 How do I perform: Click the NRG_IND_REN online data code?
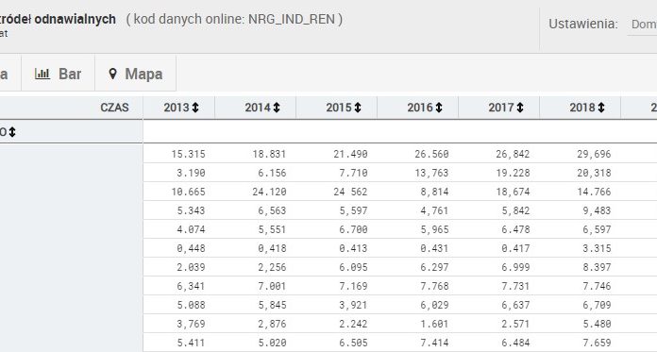tap(292, 19)
